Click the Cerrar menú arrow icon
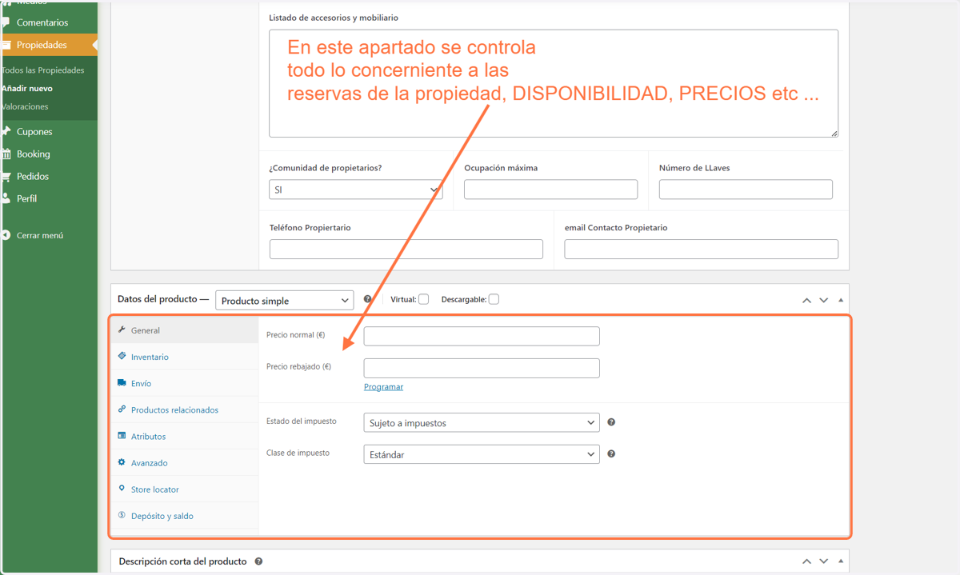Image resolution: width=960 pixels, height=575 pixels. (x=6, y=235)
